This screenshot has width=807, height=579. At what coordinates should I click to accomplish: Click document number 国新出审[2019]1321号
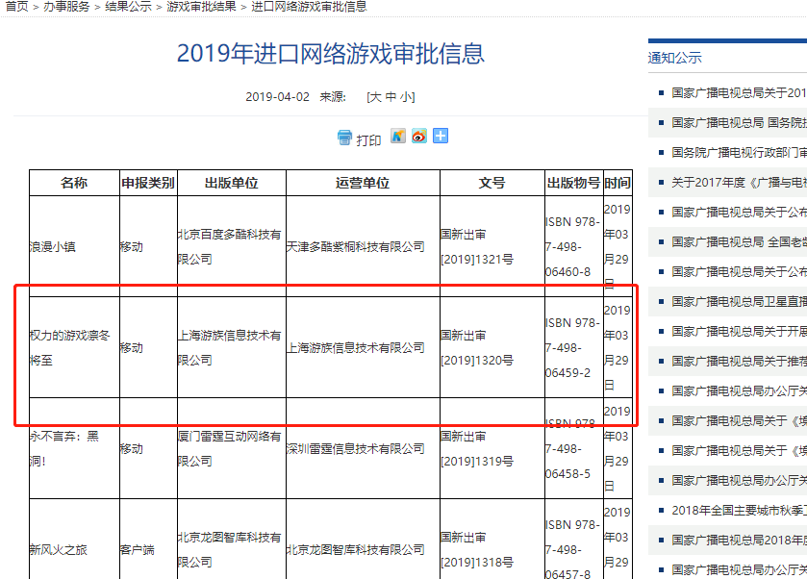(477, 247)
